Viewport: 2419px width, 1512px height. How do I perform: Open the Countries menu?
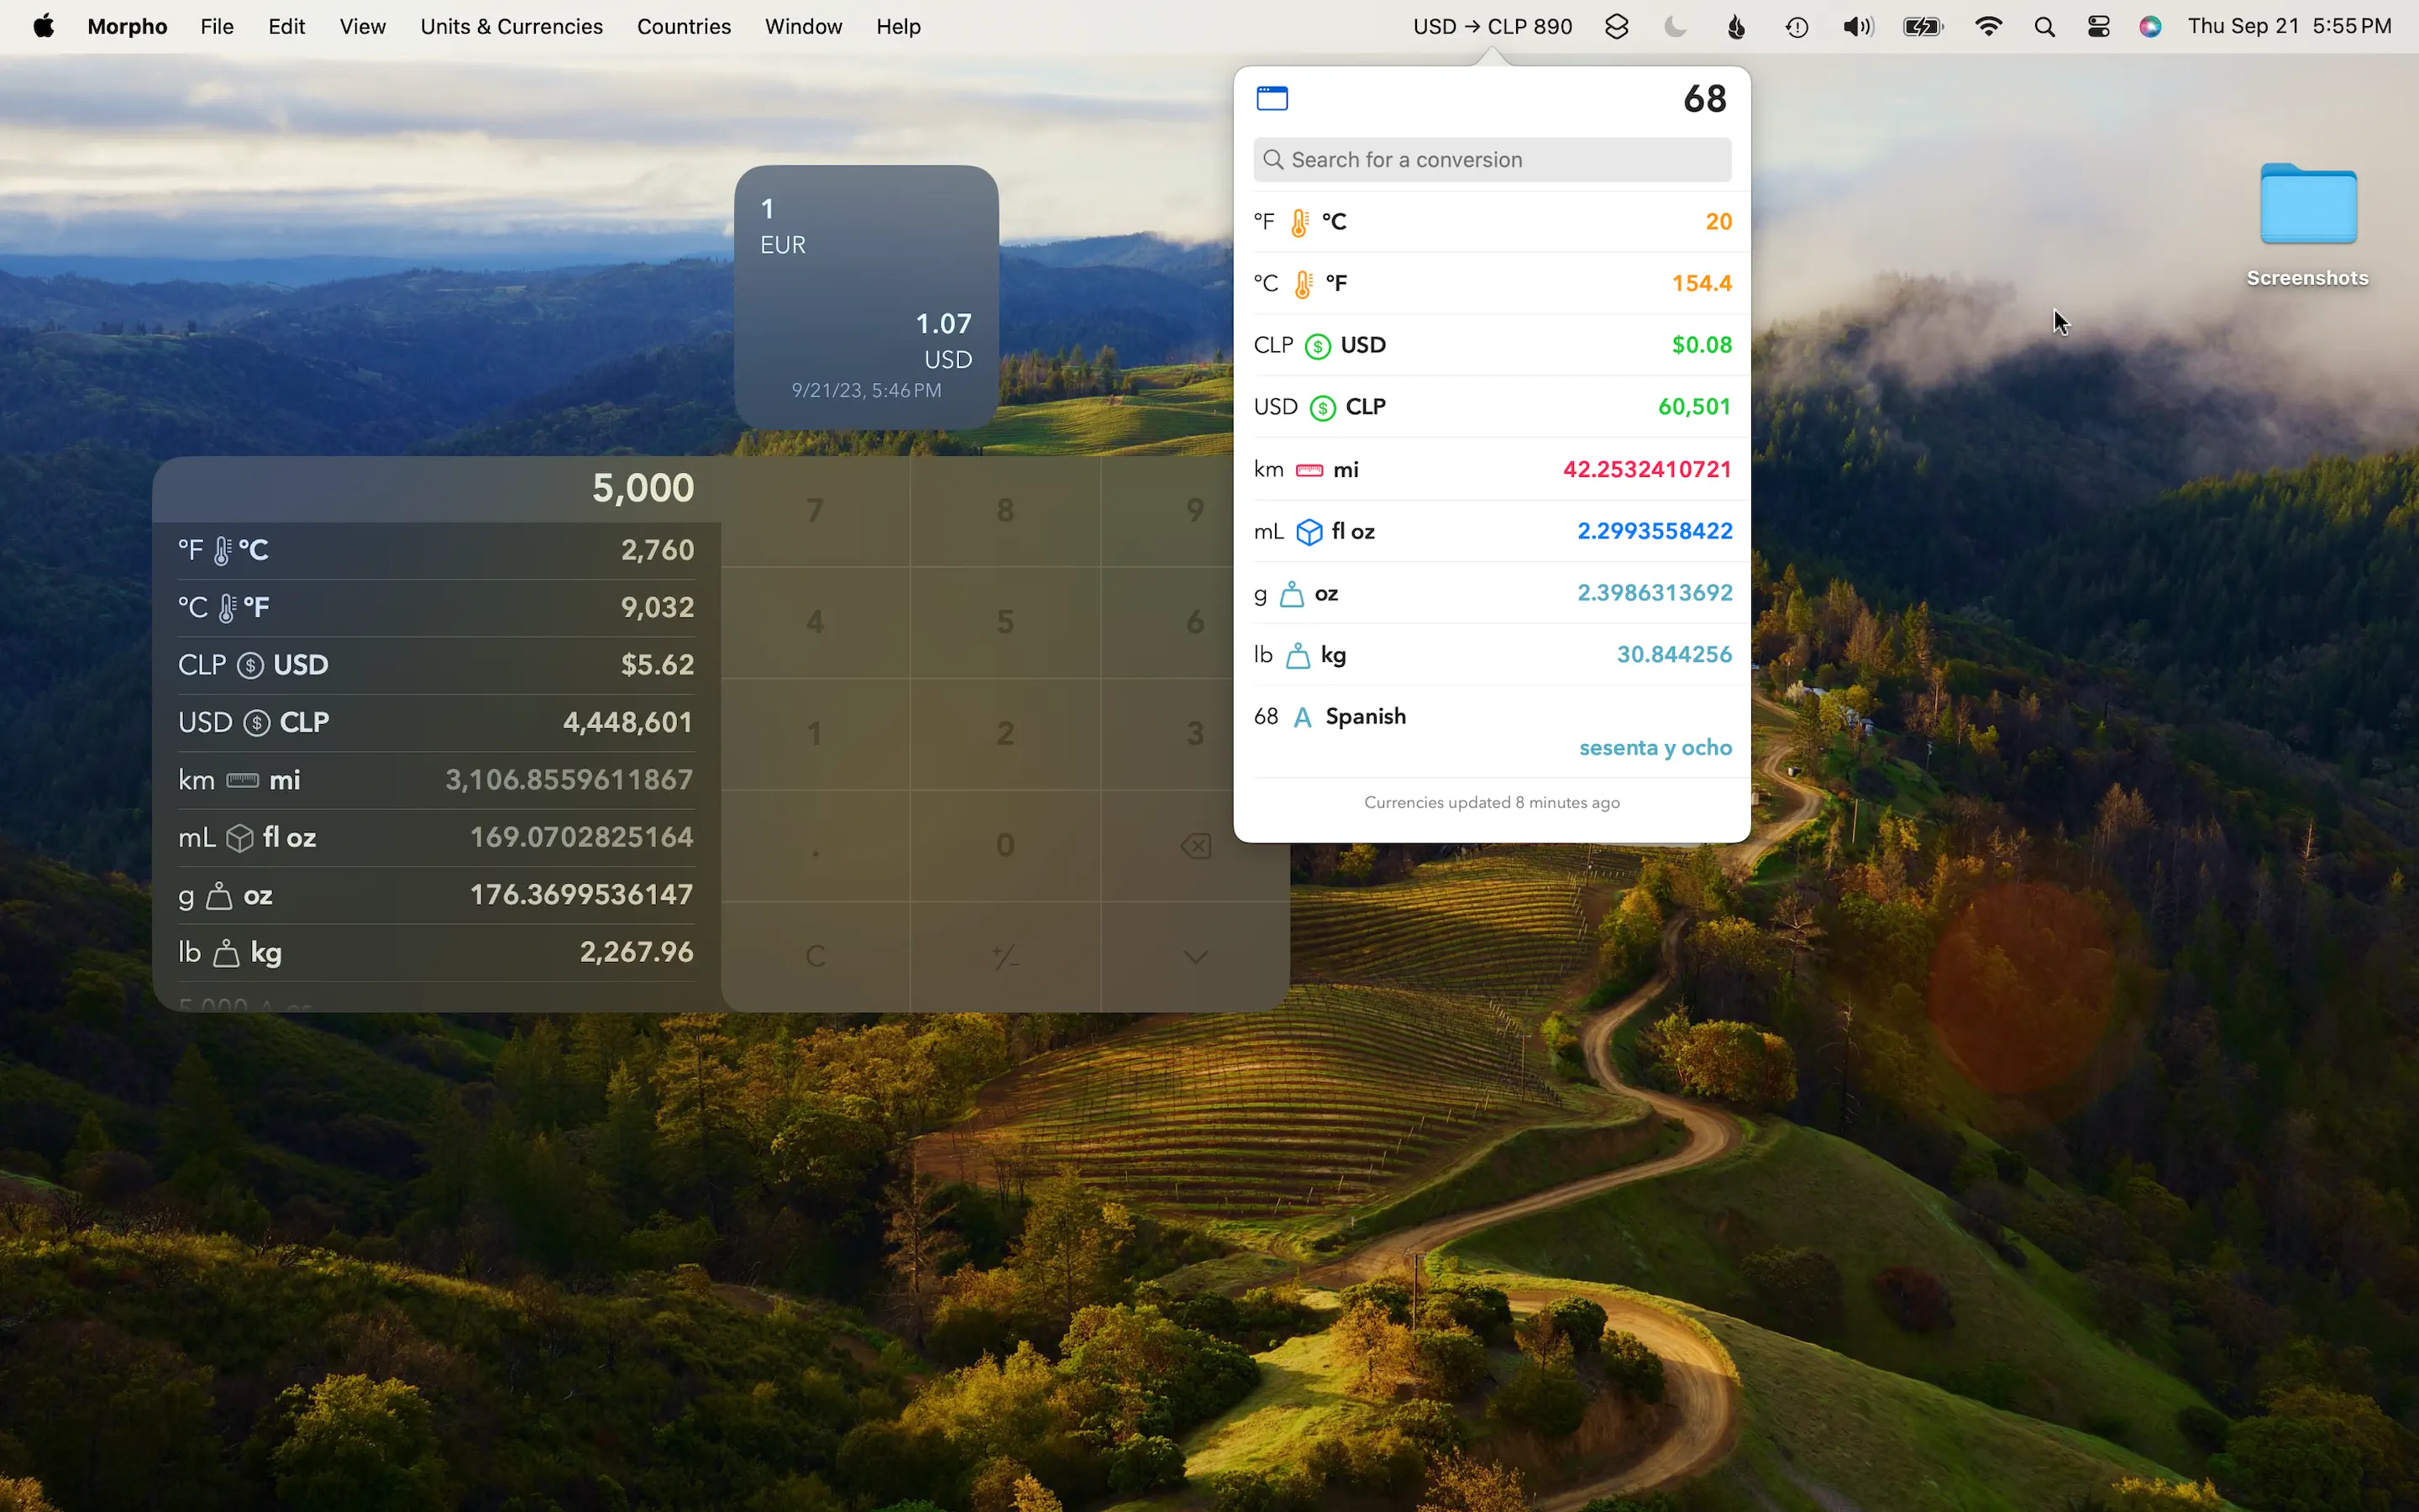(683, 27)
